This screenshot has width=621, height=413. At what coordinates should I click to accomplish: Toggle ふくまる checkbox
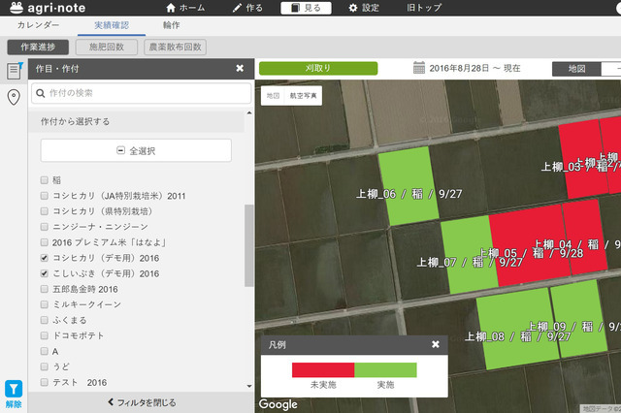[45, 320]
